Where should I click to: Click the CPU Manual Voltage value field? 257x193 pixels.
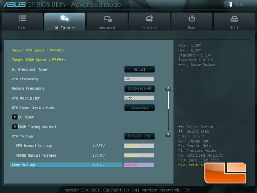[x=139, y=146]
